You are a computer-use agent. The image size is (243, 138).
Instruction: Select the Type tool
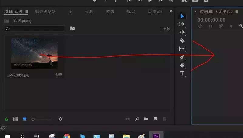(182, 73)
